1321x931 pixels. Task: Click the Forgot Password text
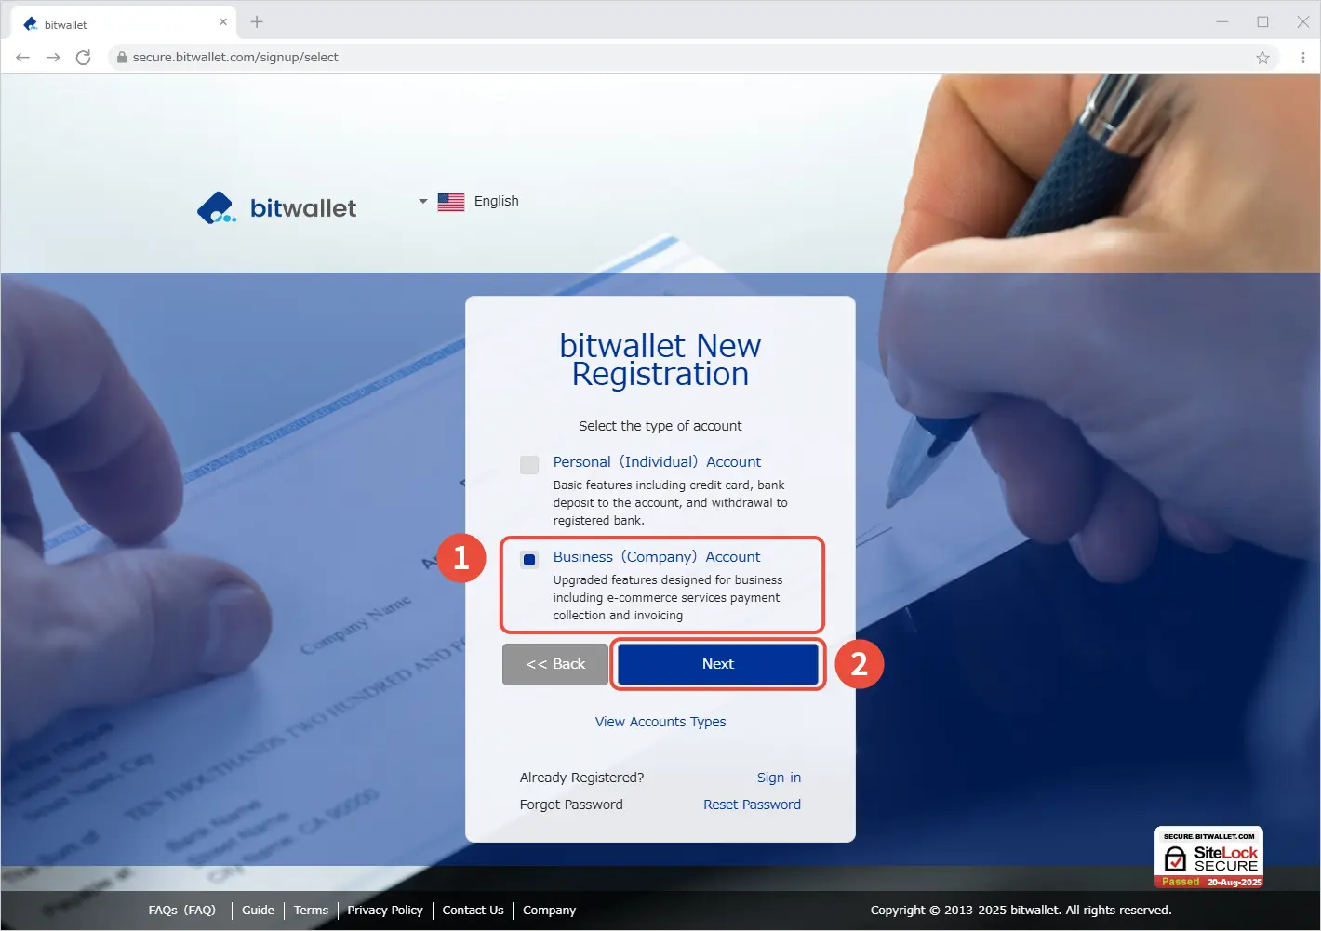tap(571, 805)
